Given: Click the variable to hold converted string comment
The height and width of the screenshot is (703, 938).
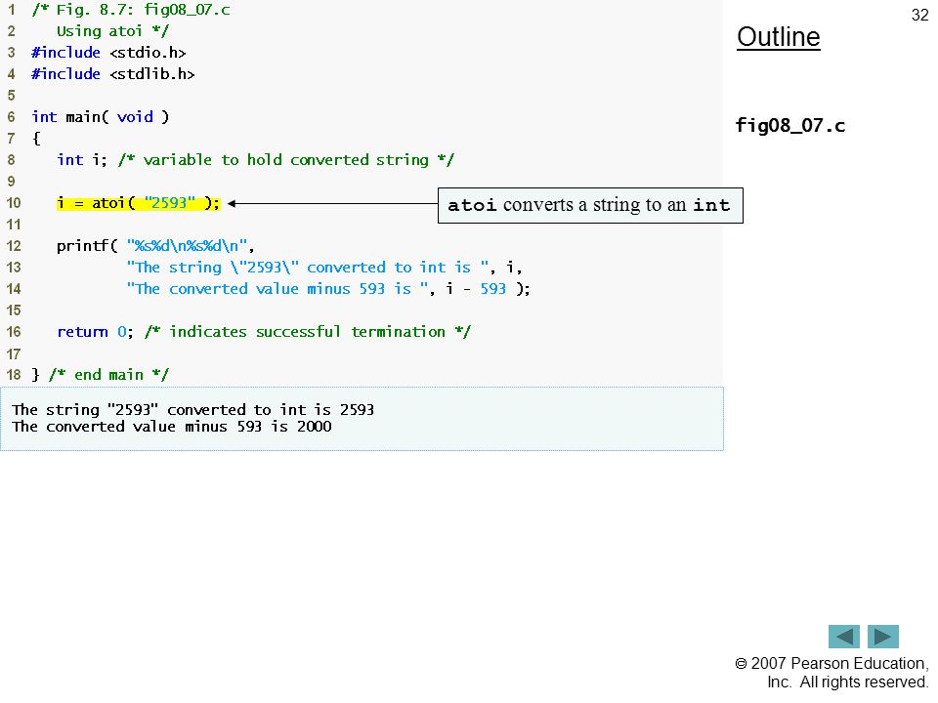Looking at the screenshot, I should tap(286, 160).
